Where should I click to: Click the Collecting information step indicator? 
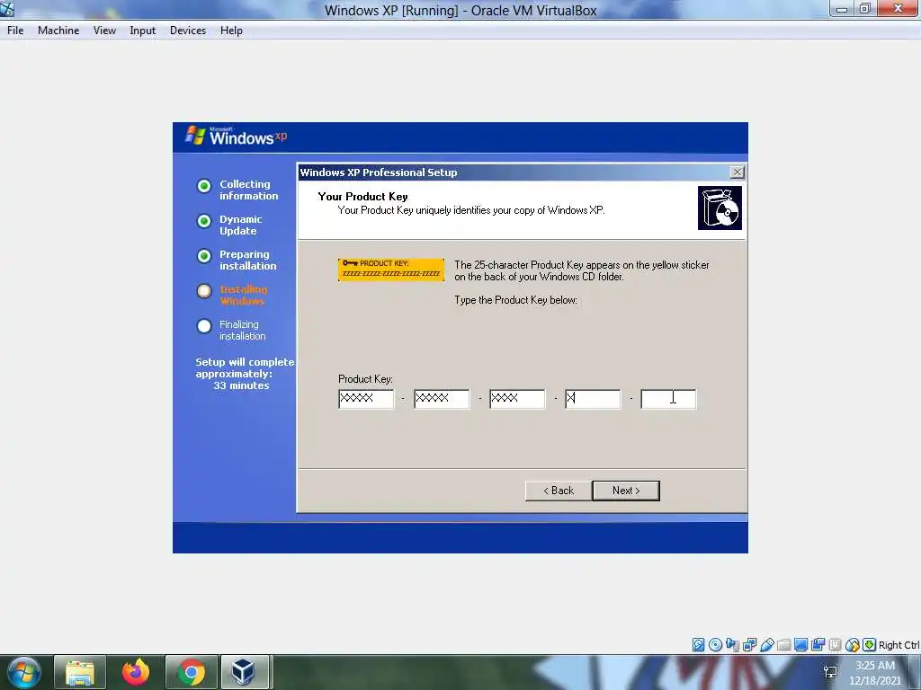[204, 186]
